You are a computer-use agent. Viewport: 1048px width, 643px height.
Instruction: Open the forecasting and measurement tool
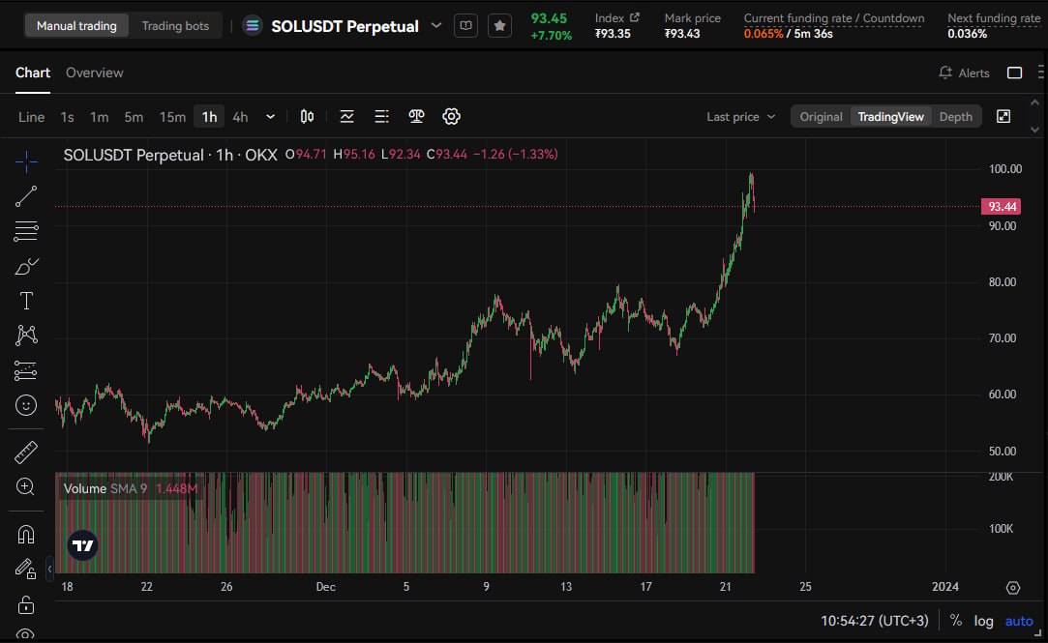pos(26,370)
